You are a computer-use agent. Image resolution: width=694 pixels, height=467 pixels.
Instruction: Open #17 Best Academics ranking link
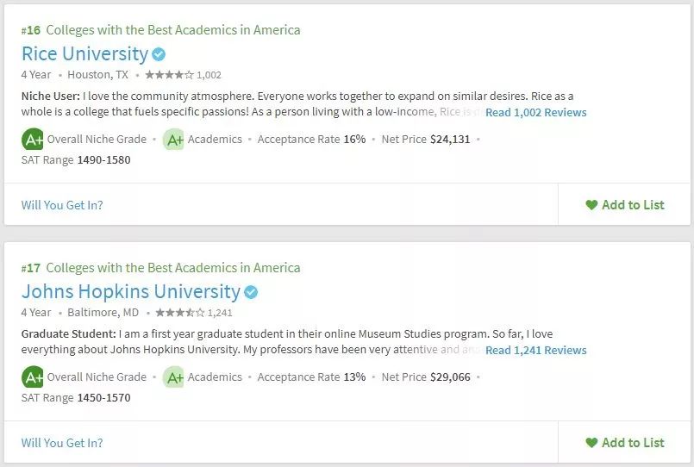coord(161,268)
